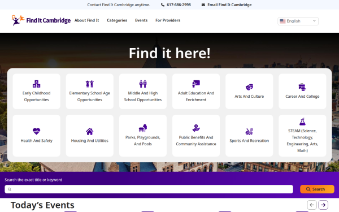Click Email Find It Cambridge link

pyautogui.click(x=229, y=5)
